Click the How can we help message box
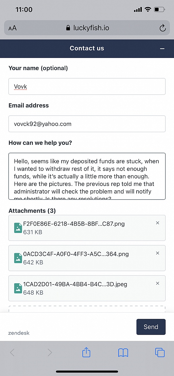 point(87,176)
